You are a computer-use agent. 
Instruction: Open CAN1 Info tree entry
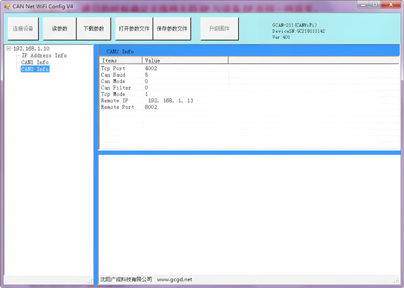point(35,62)
